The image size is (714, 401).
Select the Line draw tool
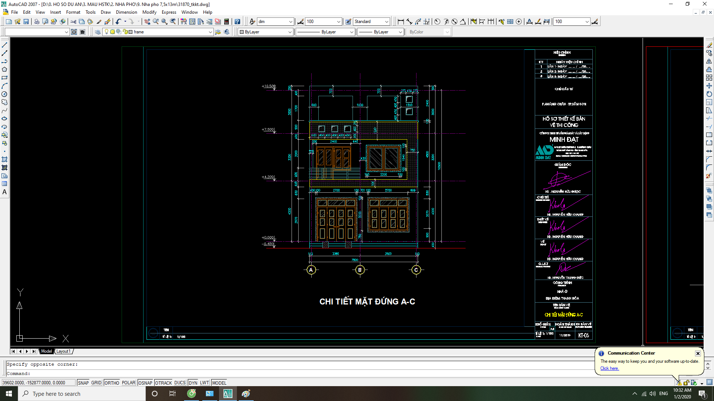(4, 45)
